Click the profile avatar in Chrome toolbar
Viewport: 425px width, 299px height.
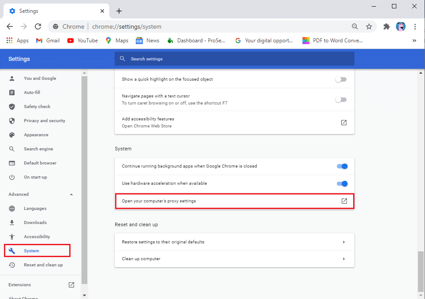pos(401,26)
